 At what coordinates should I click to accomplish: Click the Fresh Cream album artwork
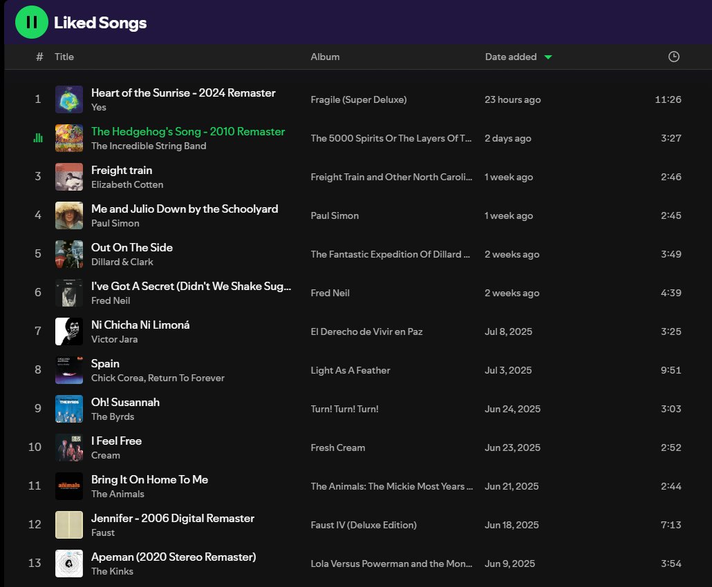[x=69, y=448]
